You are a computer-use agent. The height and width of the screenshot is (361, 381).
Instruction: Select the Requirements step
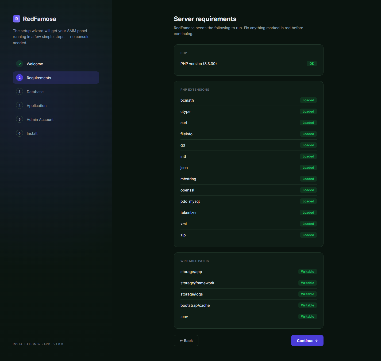pyautogui.click(x=56, y=78)
